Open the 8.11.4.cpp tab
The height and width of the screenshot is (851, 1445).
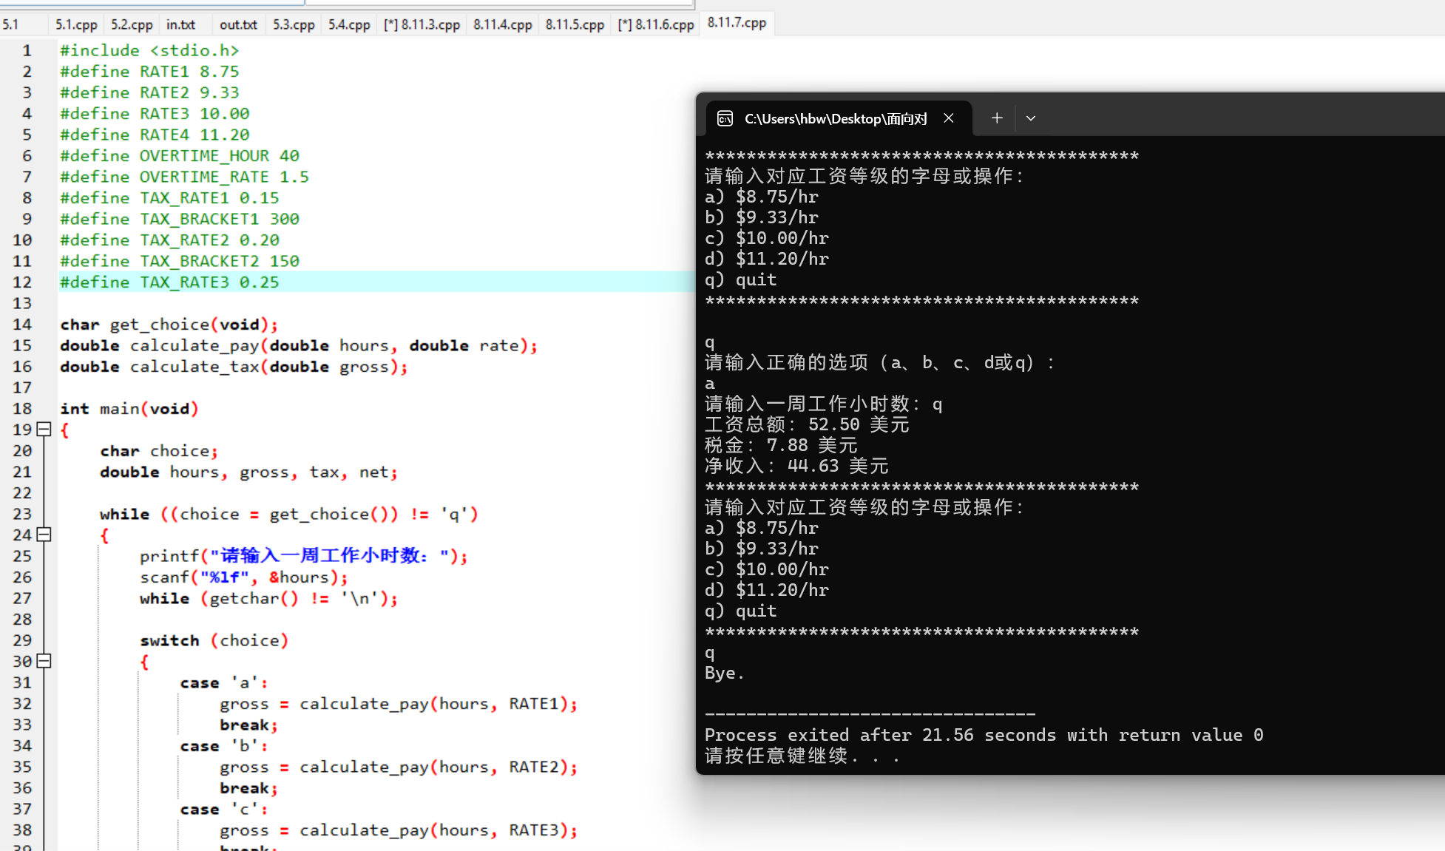[502, 24]
